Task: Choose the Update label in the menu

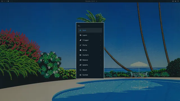Action: click(x=85, y=65)
